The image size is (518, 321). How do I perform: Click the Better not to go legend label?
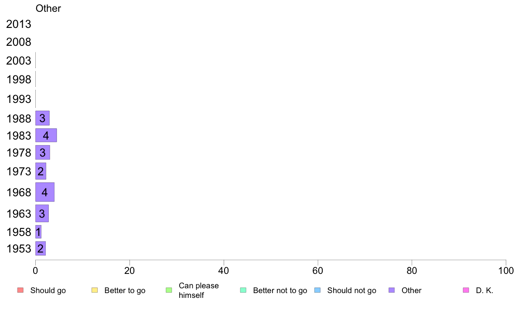pyautogui.click(x=280, y=290)
